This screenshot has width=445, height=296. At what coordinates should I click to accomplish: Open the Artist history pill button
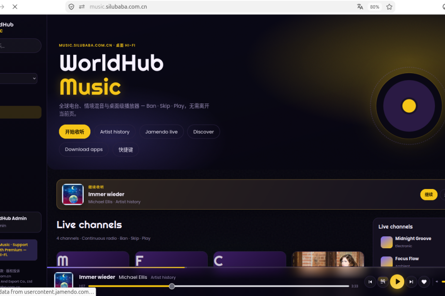click(x=115, y=132)
